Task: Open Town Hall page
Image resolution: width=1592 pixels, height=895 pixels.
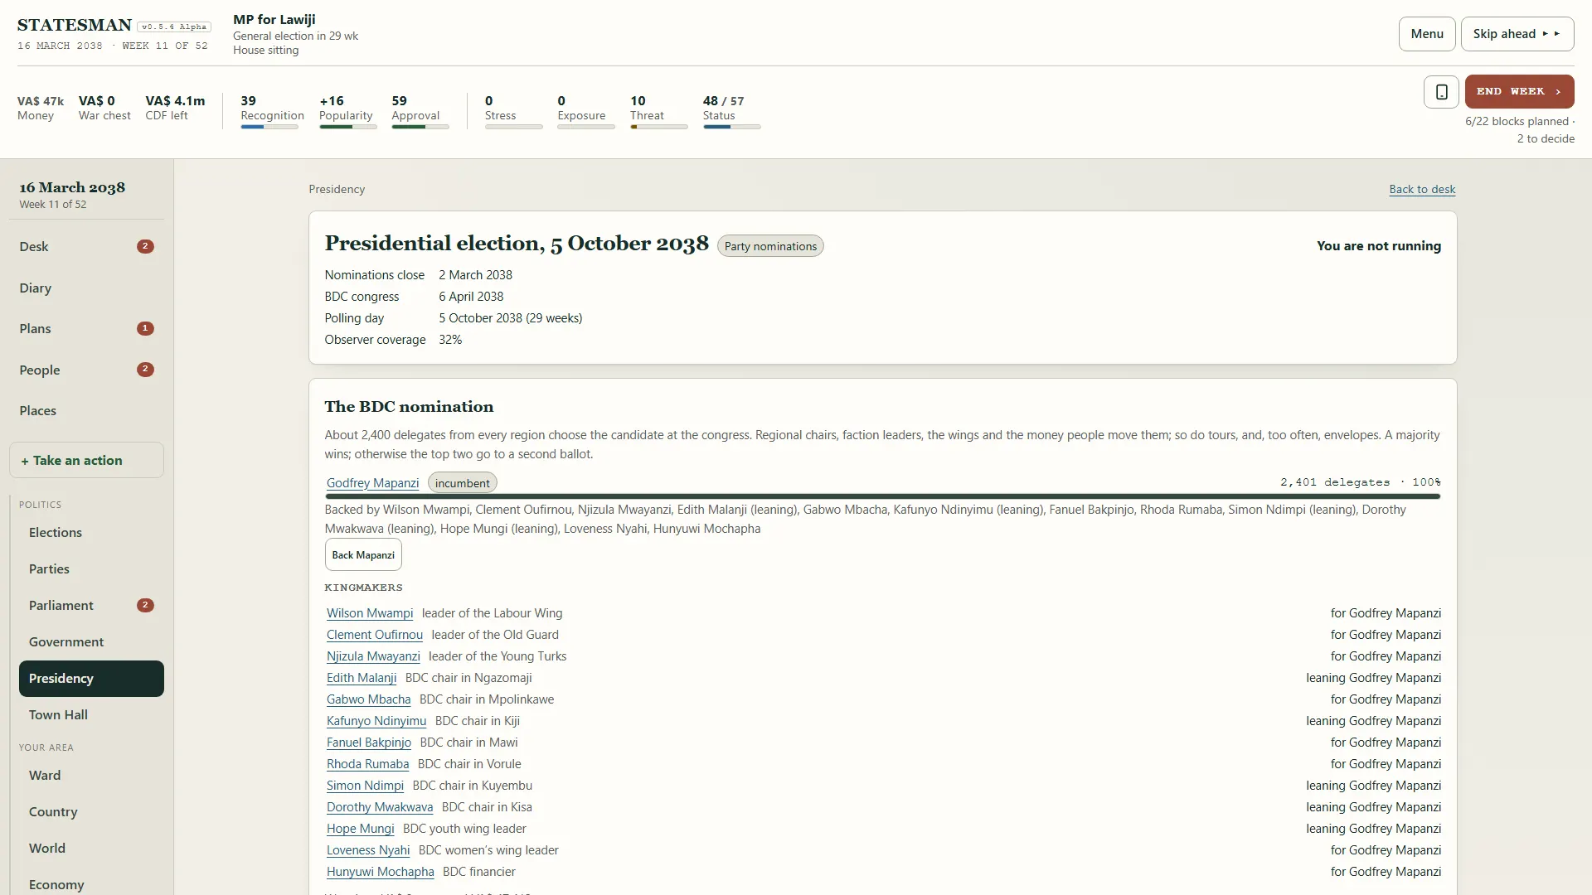Action: (91, 714)
